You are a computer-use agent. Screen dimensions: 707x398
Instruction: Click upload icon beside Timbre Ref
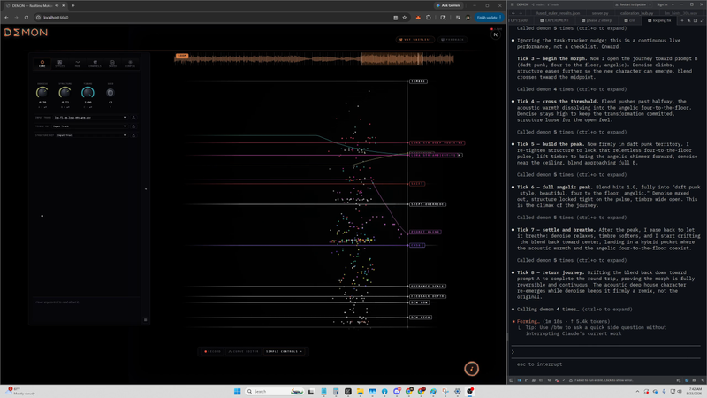133,126
